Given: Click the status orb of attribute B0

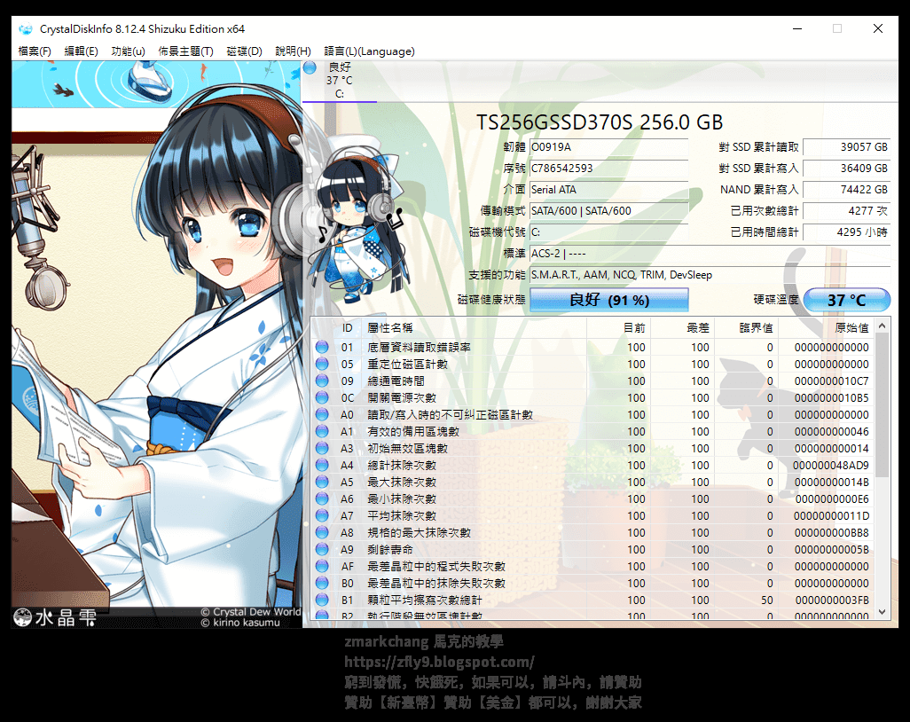Looking at the screenshot, I should coord(322,583).
